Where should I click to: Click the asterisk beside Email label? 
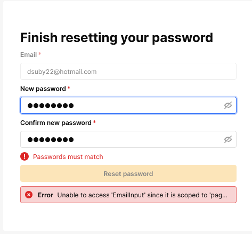[x=40, y=54]
